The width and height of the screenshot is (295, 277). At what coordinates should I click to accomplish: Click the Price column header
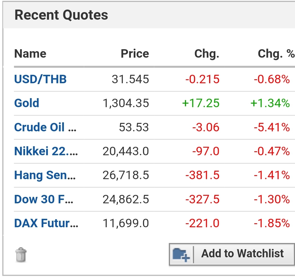[135, 54]
